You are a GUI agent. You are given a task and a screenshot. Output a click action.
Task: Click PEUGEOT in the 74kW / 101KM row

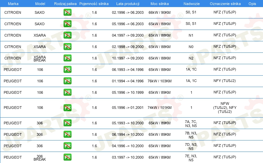pos(13,108)
